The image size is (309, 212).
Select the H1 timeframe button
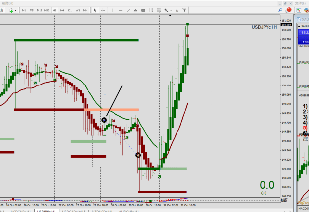pyautogui.click(x=54, y=10)
